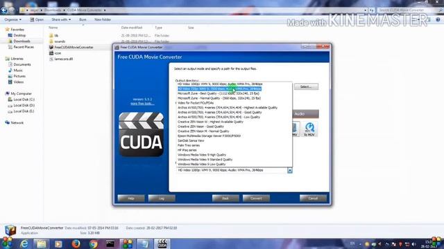Open Desktop under Favorites

pyautogui.click(x=19, y=35)
